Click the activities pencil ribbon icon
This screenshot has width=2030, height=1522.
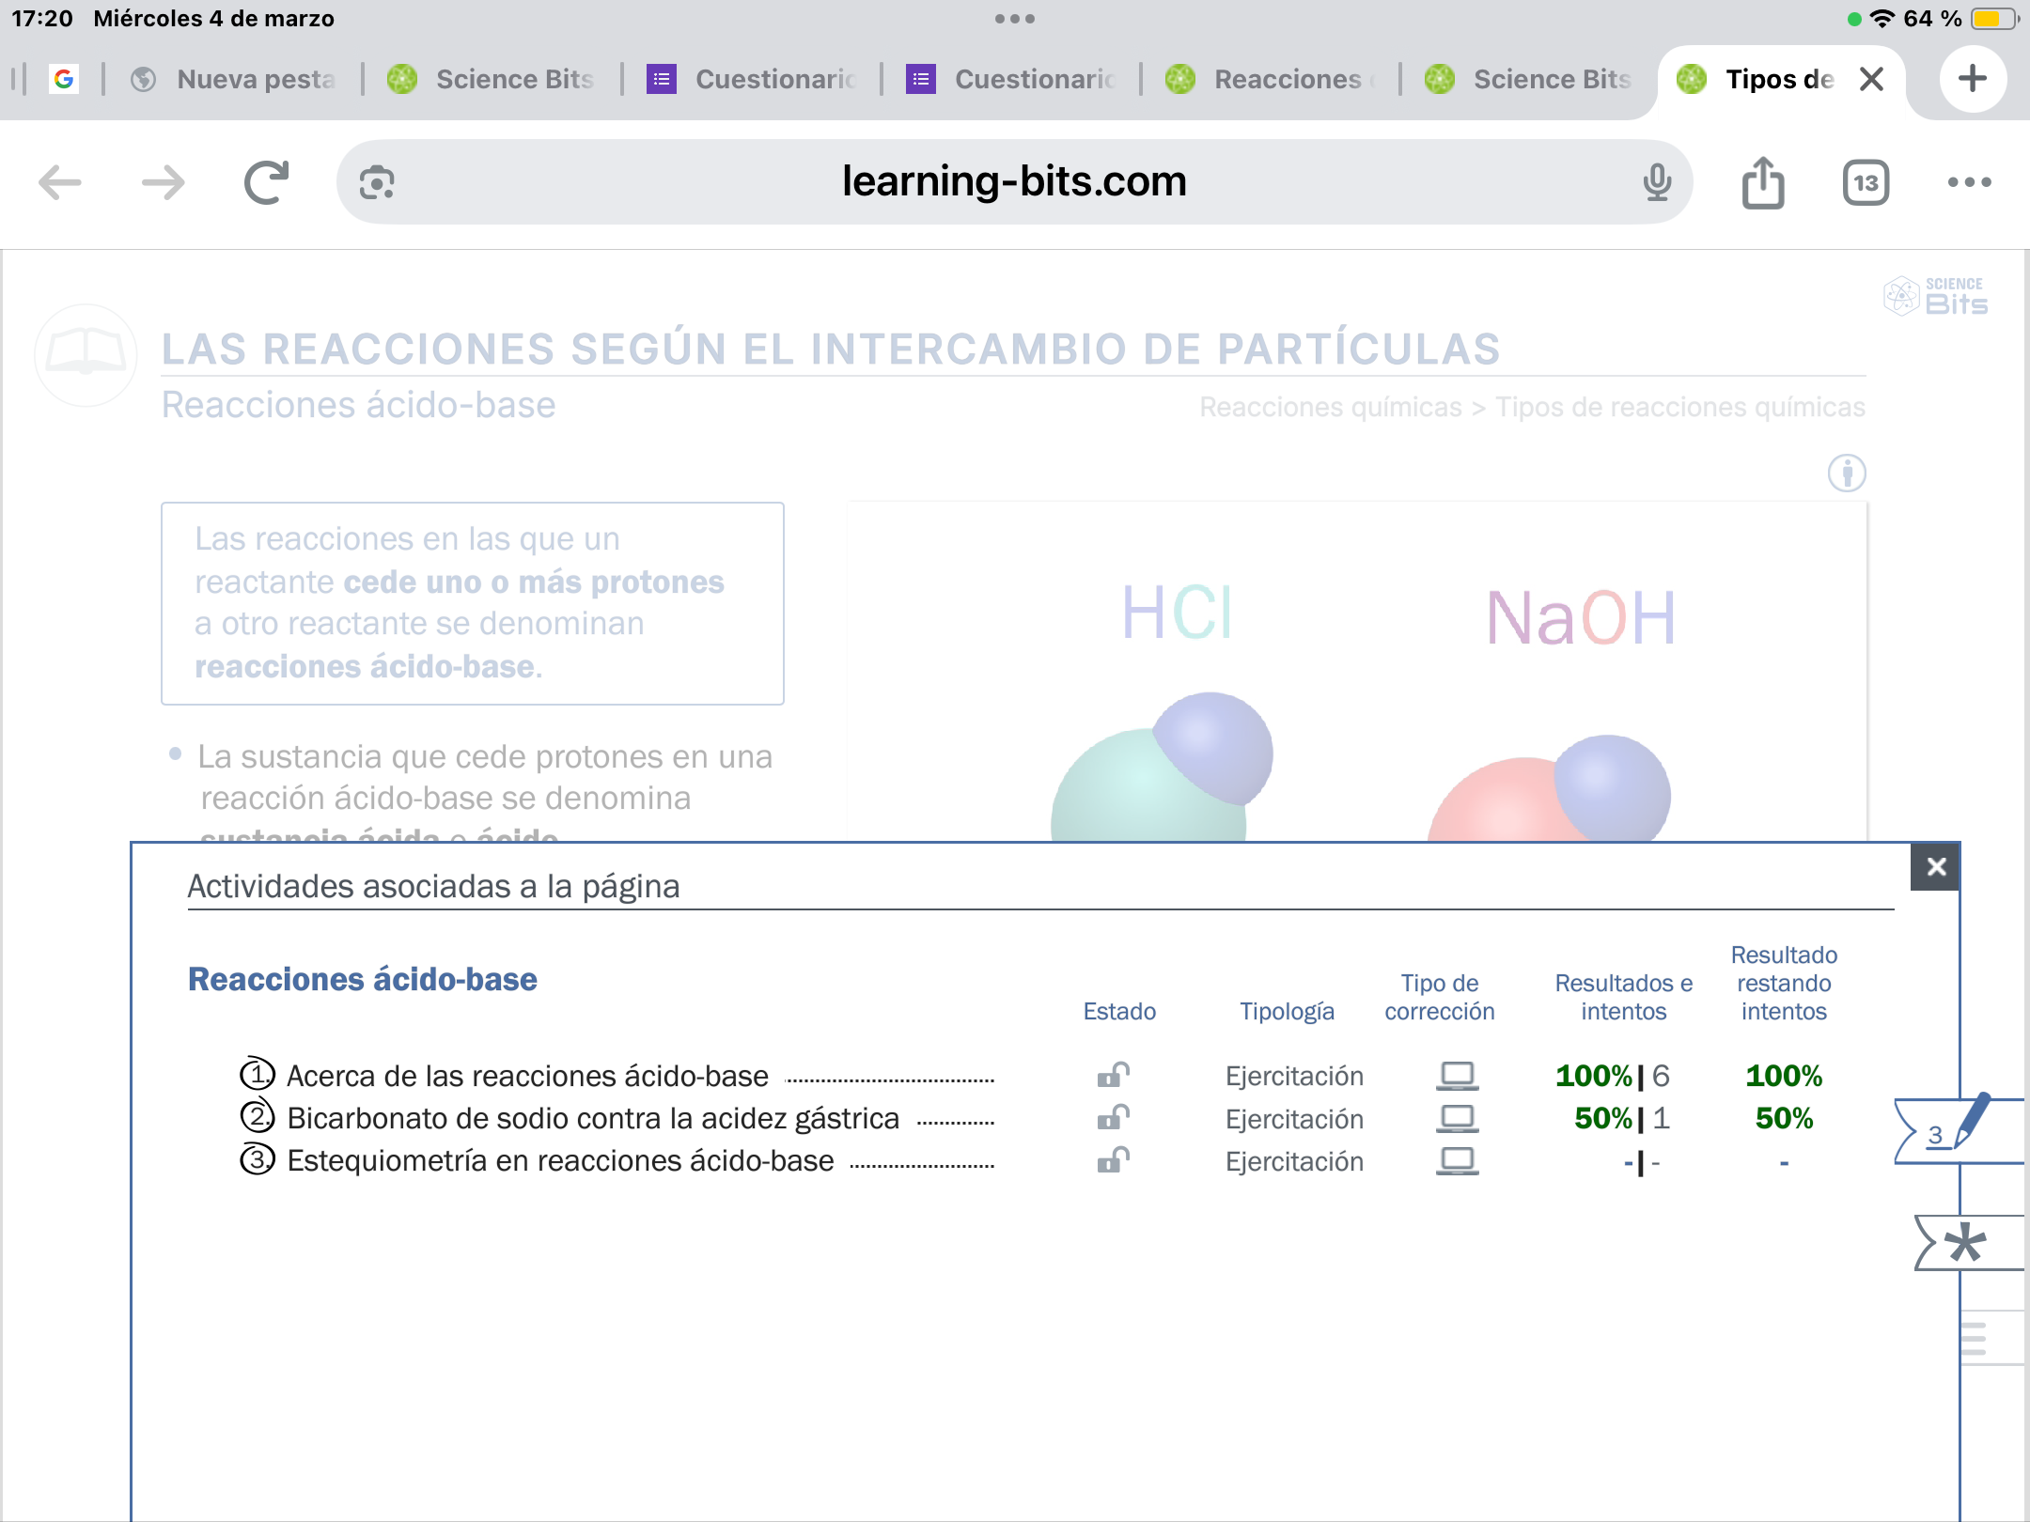(1955, 1130)
